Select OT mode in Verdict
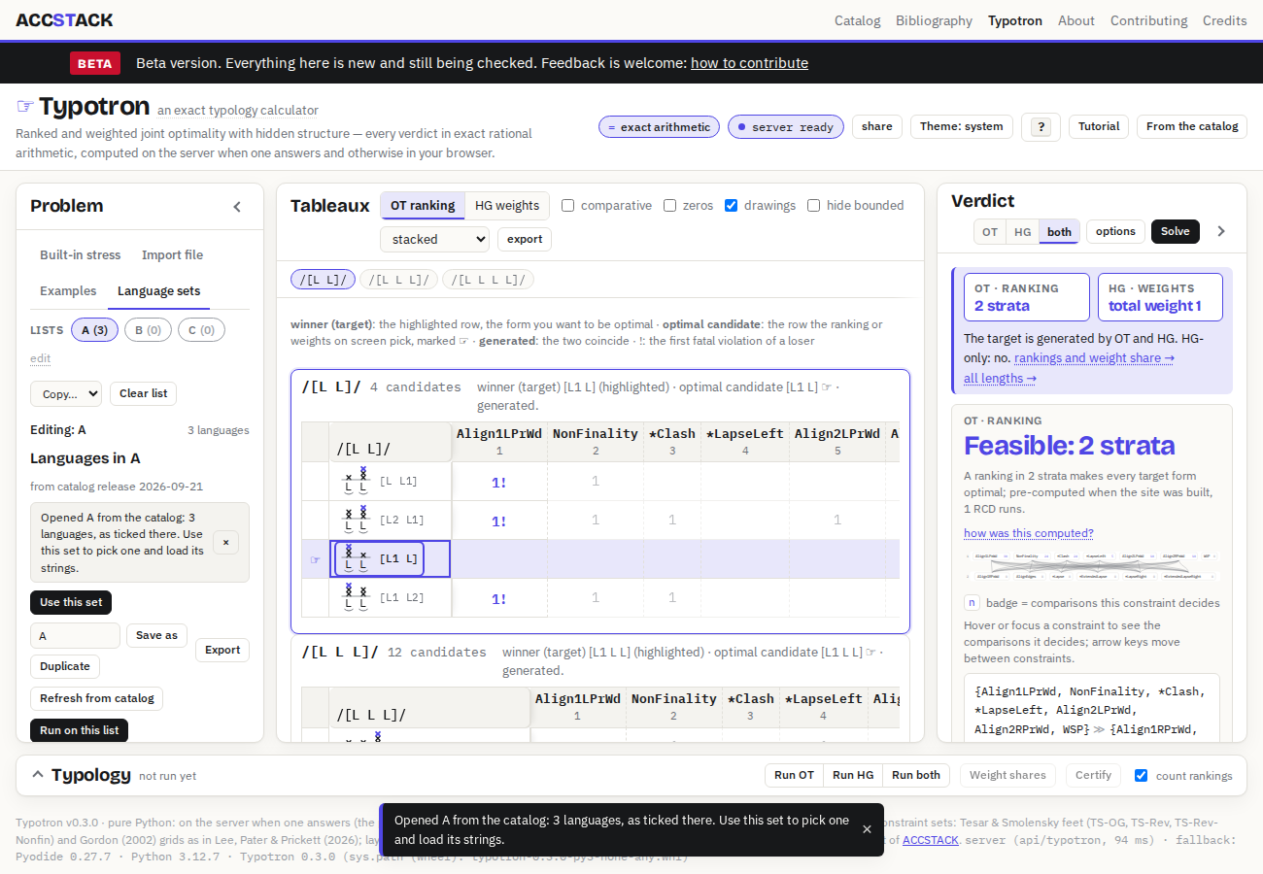 pos(990,231)
